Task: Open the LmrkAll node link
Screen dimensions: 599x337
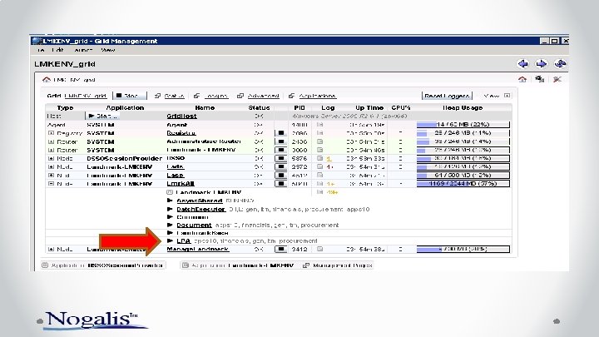Action: (181, 183)
